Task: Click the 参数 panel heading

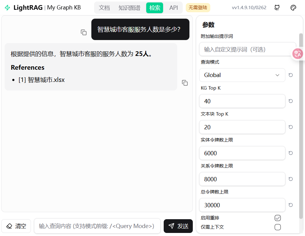Action: pyautogui.click(x=208, y=25)
